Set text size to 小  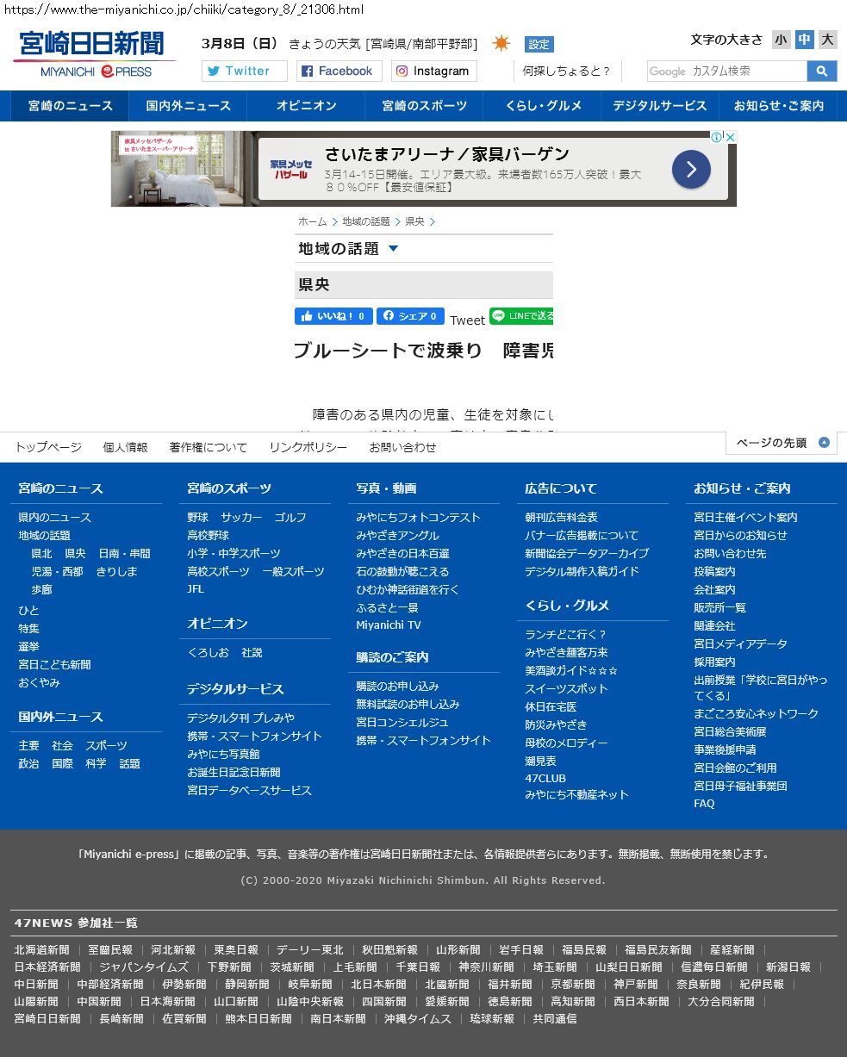pyautogui.click(x=781, y=40)
